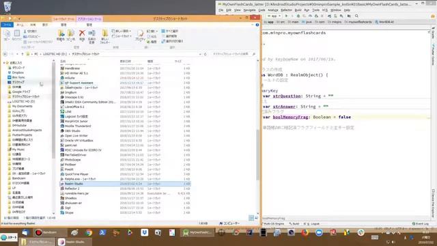Select the OBS Studio shortcut row

point(125,131)
